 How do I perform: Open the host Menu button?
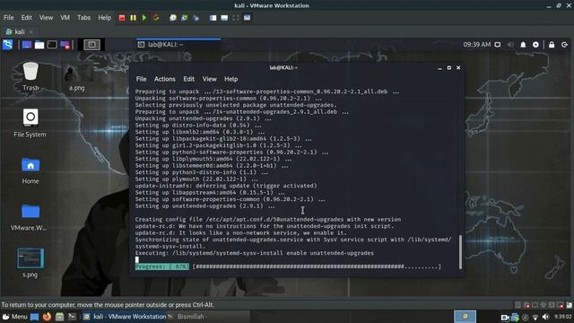pyautogui.click(x=15, y=317)
